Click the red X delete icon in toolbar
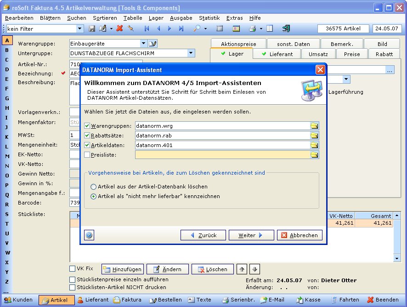Viewport: 407px width, 307px height. [119, 28]
